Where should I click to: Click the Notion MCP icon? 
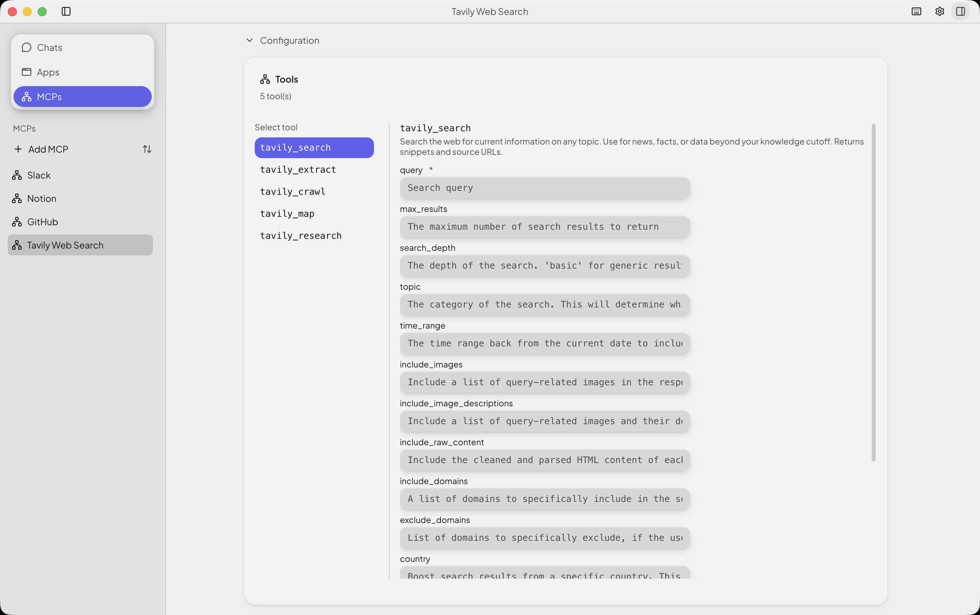pos(16,198)
